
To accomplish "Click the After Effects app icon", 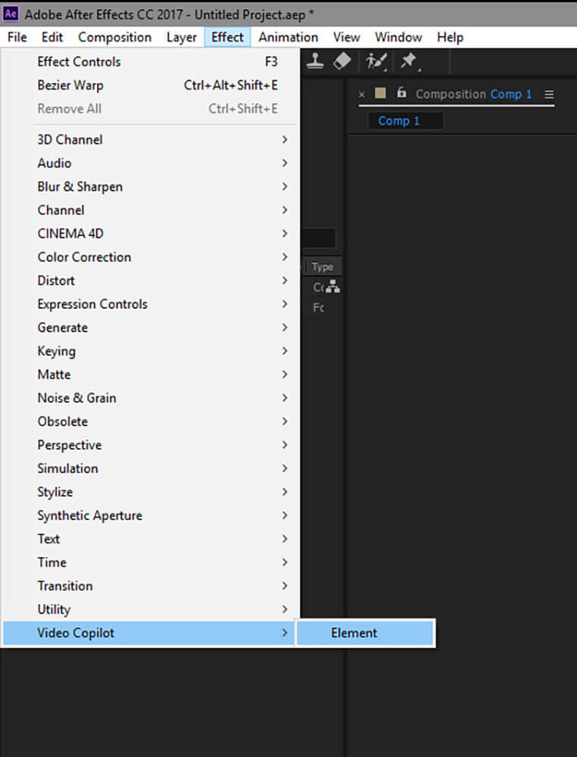I will (10, 13).
